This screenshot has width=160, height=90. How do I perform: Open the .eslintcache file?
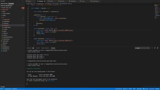point(5,41)
